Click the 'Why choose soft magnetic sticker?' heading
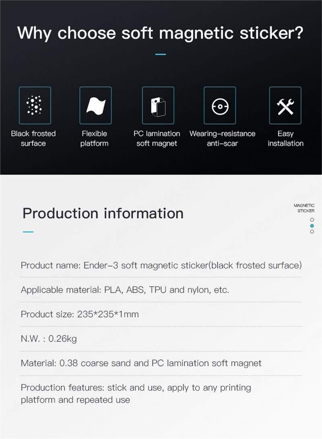The height and width of the screenshot is (439, 322). (x=160, y=33)
